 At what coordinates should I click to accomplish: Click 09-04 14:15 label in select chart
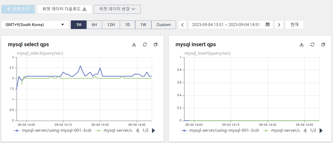pos(63,125)
